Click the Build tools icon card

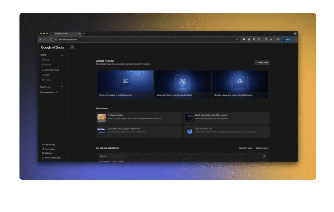click(182, 81)
